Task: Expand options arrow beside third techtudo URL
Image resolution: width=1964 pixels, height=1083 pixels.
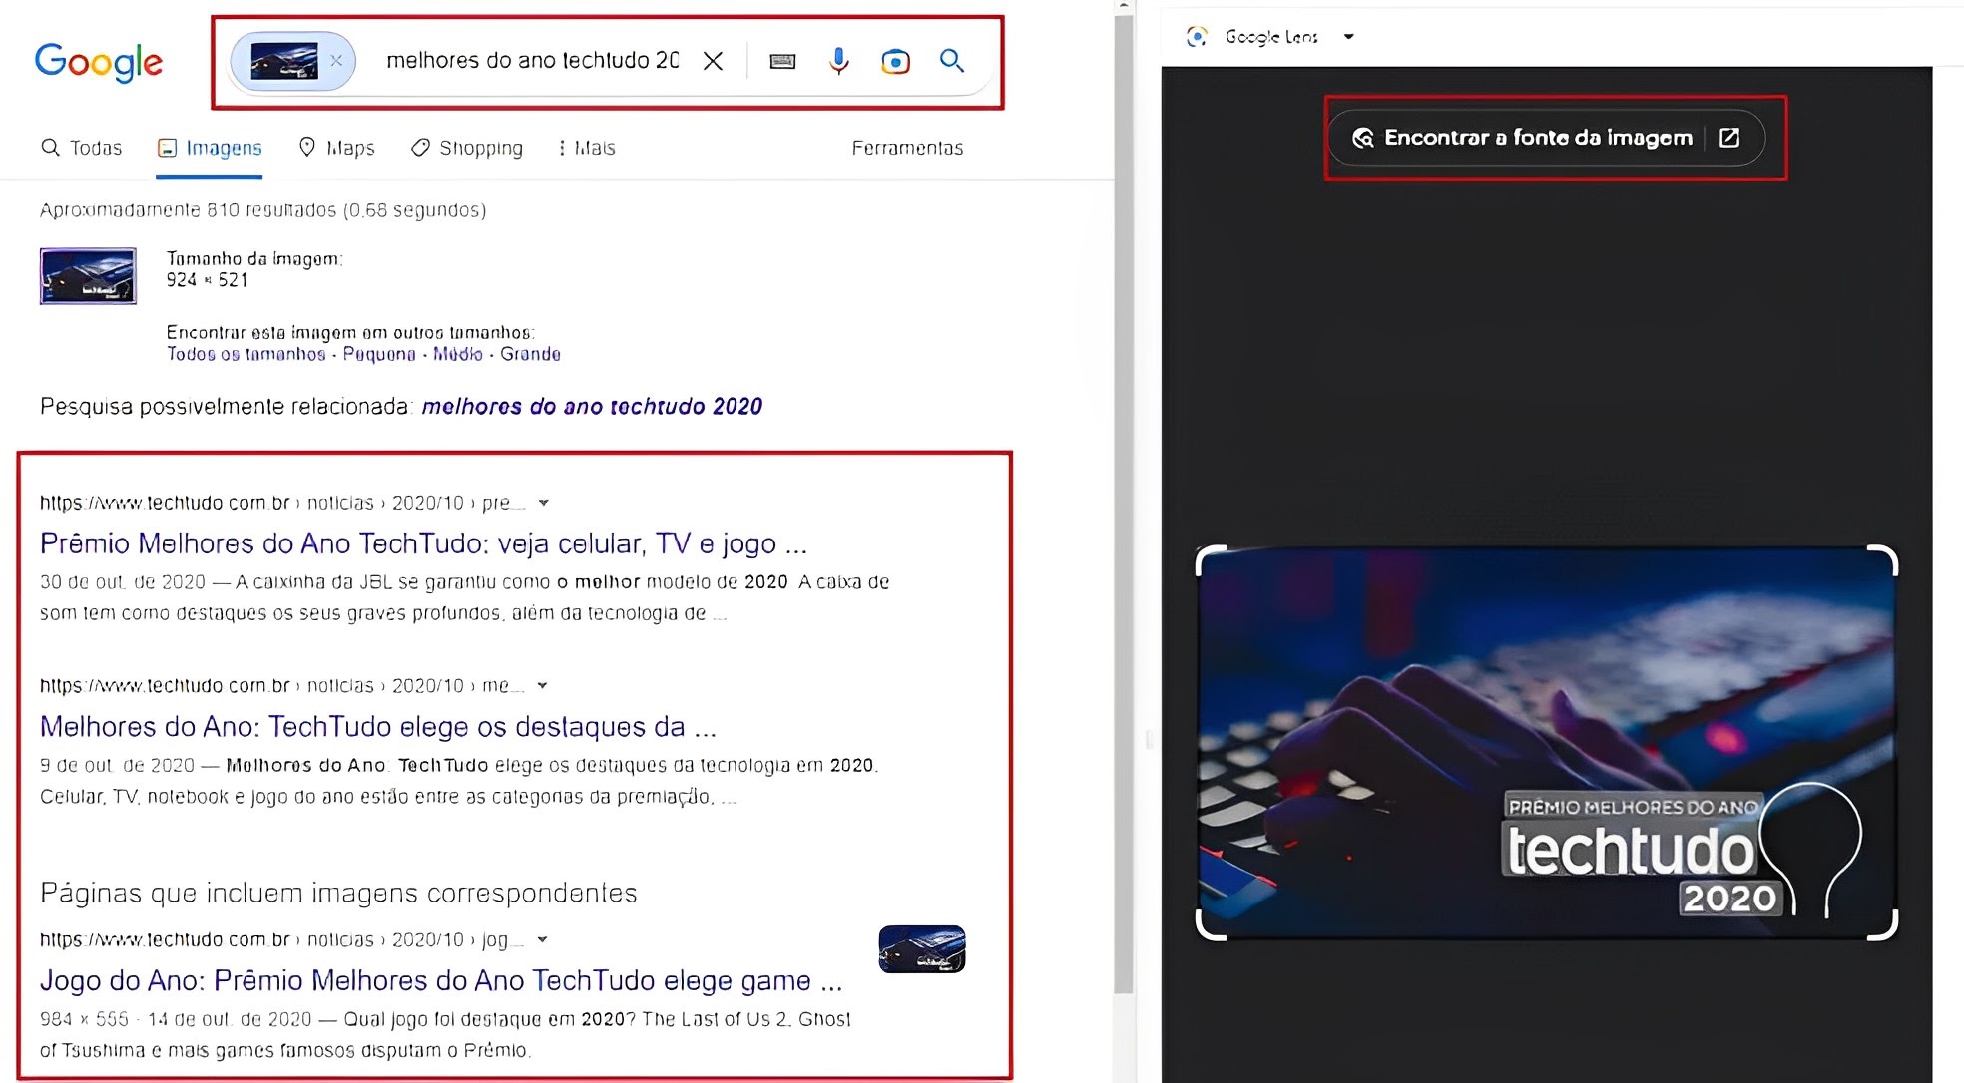Action: [542, 939]
